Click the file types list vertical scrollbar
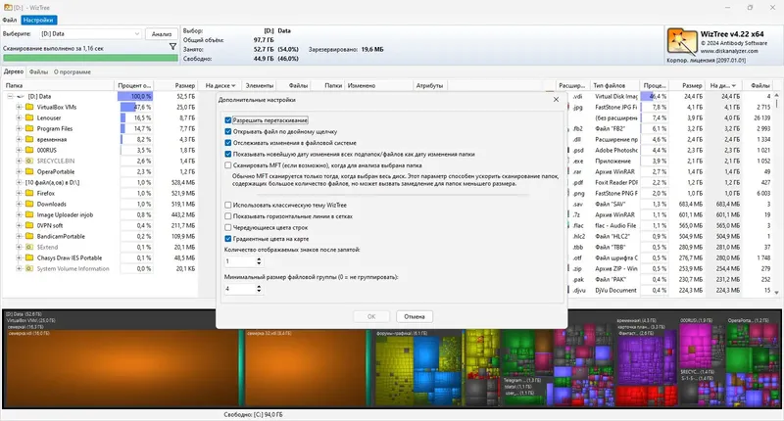The width and height of the screenshot is (784, 421). pyautogui.click(x=776, y=193)
